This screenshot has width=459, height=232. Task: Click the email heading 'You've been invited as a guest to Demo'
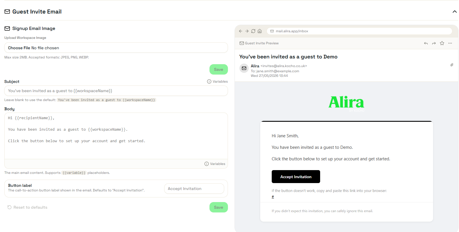tap(288, 57)
